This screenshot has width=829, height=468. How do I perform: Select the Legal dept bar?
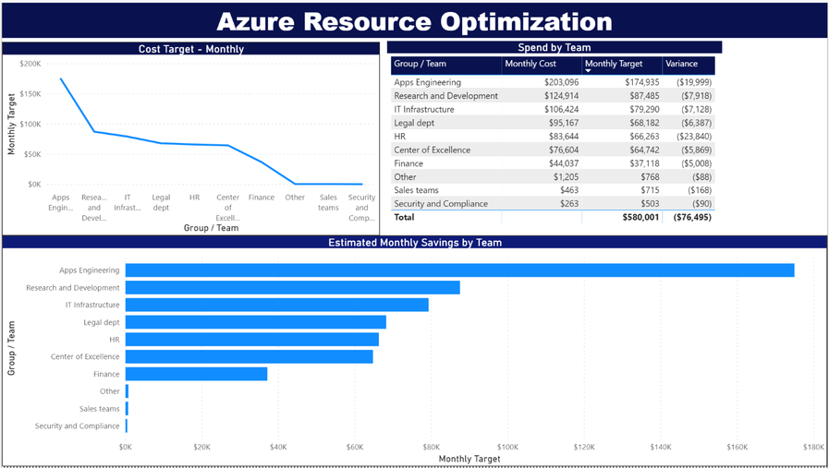click(255, 322)
